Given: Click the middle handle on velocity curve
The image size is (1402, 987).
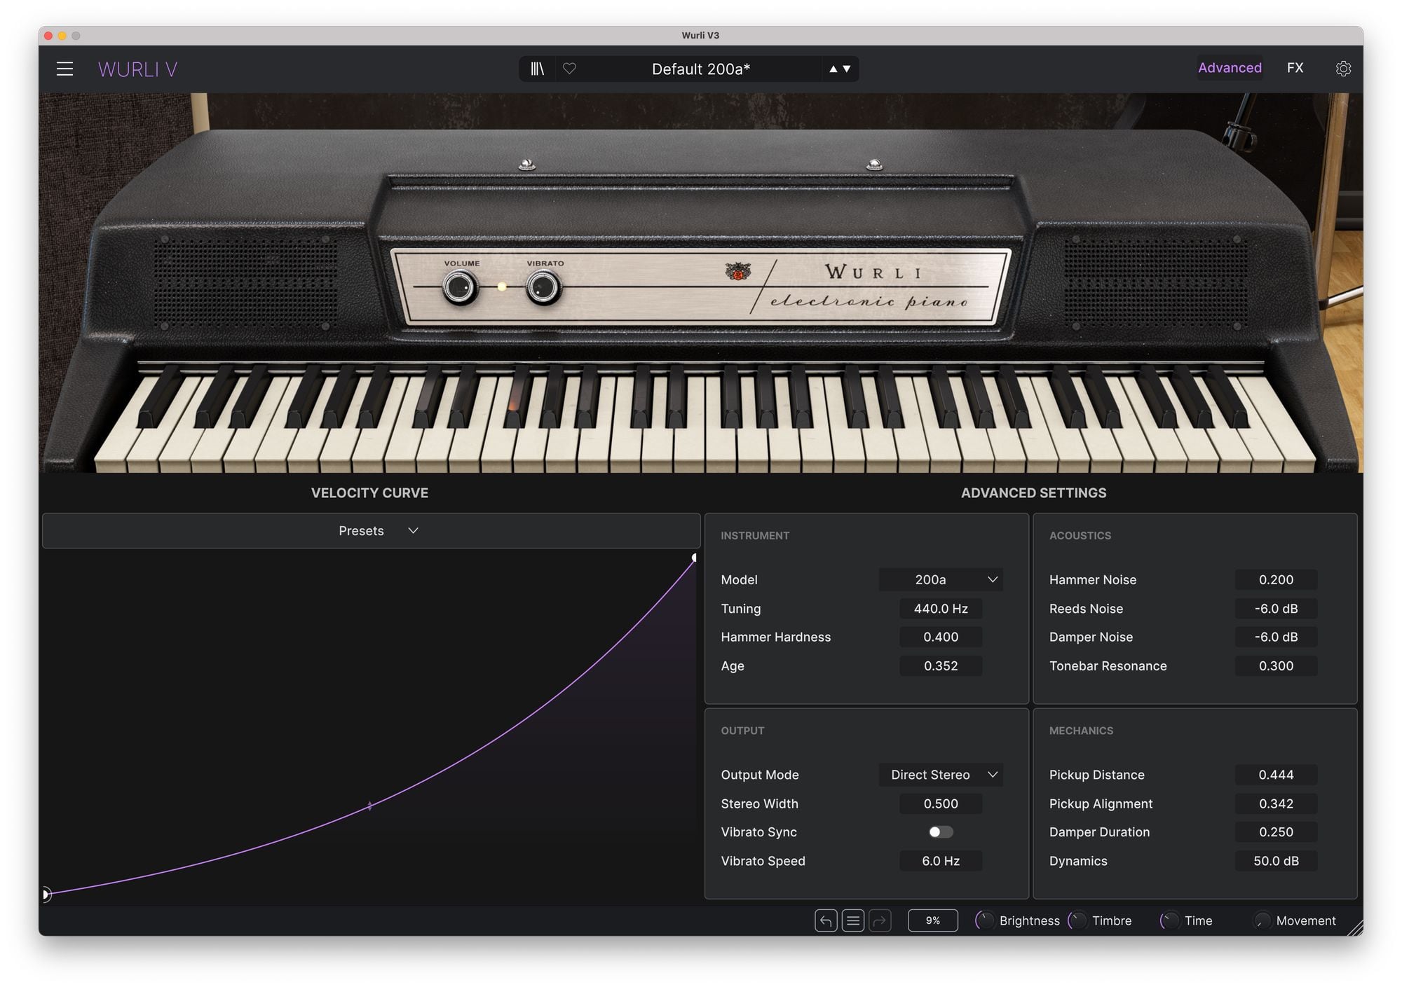Looking at the screenshot, I should pyautogui.click(x=370, y=806).
